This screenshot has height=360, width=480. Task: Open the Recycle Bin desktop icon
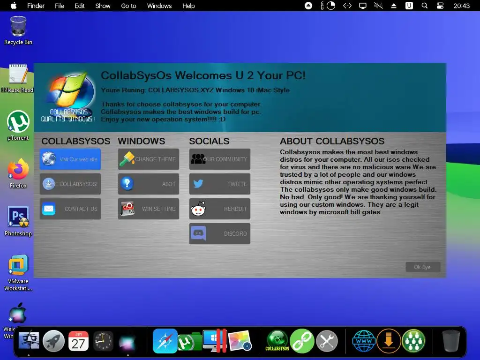pos(18,30)
